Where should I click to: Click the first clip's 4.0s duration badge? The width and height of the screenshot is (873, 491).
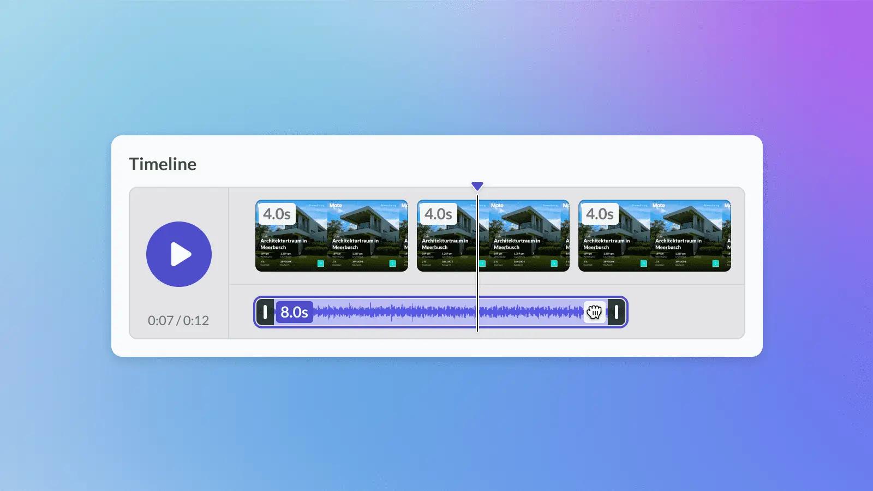[x=277, y=214]
